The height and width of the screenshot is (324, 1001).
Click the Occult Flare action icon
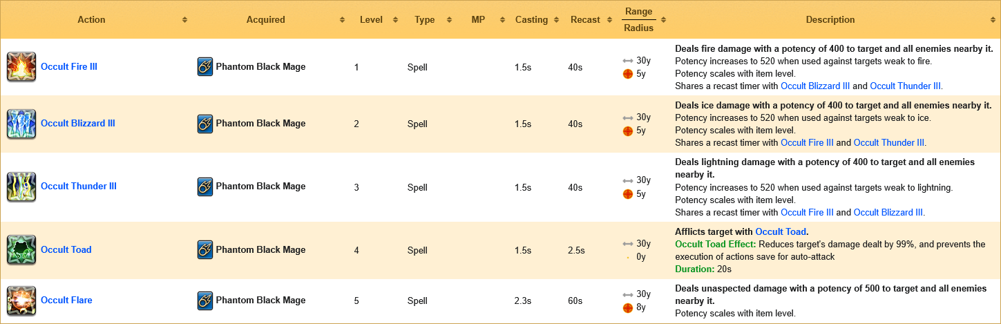pyautogui.click(x=21, y=301)
